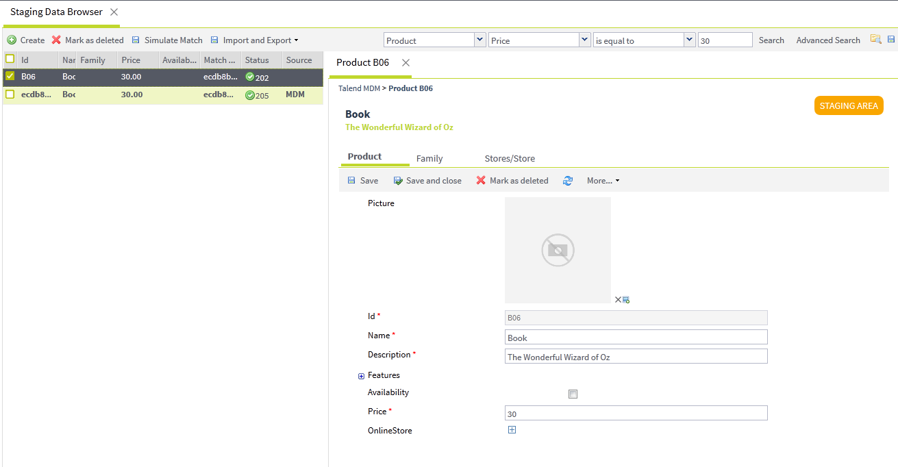
Task: Uncheck the checkbox for row B06
Action: (x=10, y=76)
